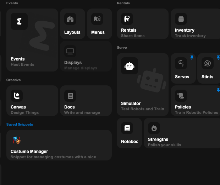
Task: Click 'Simulator' tile title
Action: (x=131, y=104)
